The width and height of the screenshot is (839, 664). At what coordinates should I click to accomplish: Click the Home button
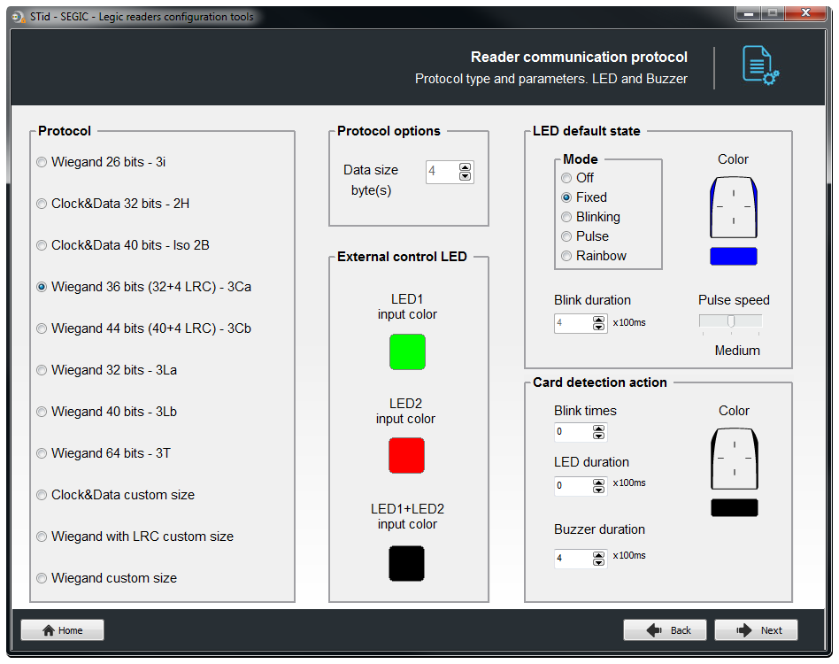[62, 630]
